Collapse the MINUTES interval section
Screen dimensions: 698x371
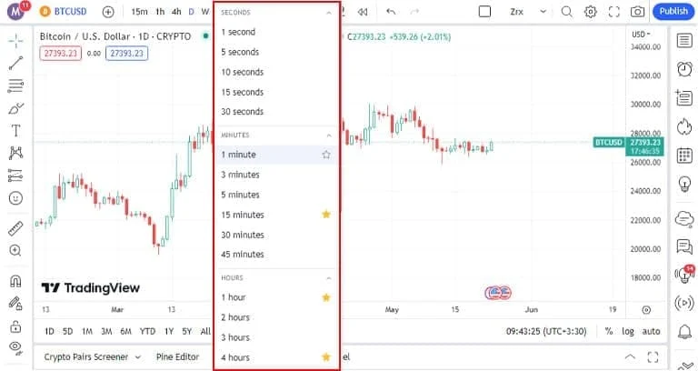click(328, 135)
